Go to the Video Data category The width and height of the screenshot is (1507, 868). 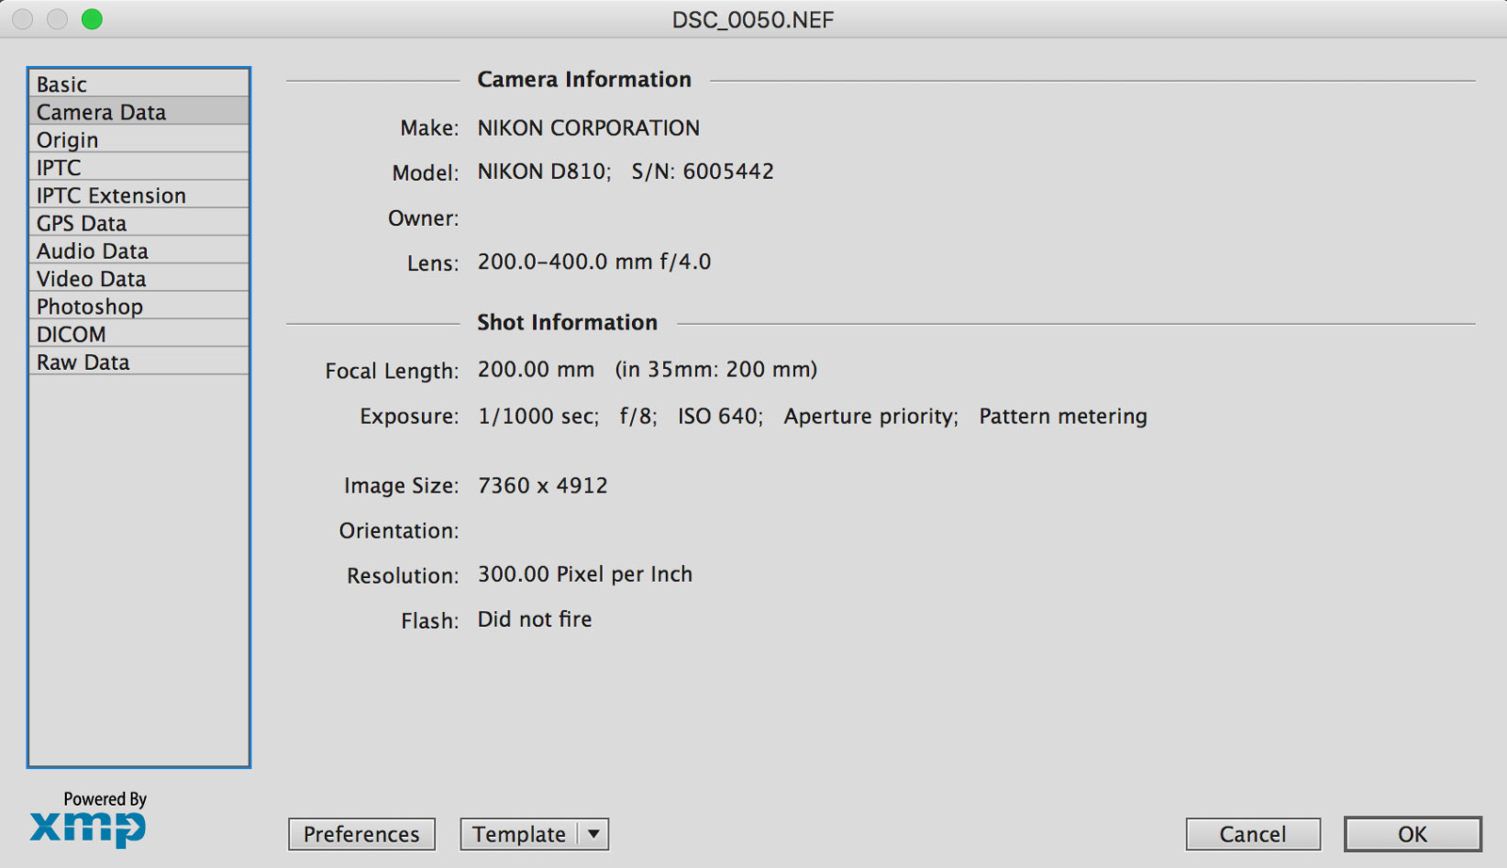pyautogui.click(x=138, y=278)
